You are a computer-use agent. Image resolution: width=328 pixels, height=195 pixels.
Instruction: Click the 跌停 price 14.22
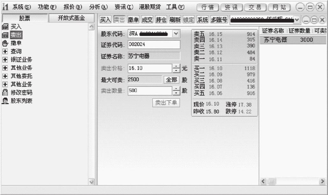tap(245, 112)
